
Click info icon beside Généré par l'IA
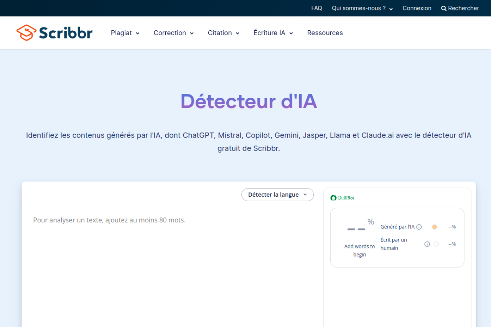coord(419,227)
